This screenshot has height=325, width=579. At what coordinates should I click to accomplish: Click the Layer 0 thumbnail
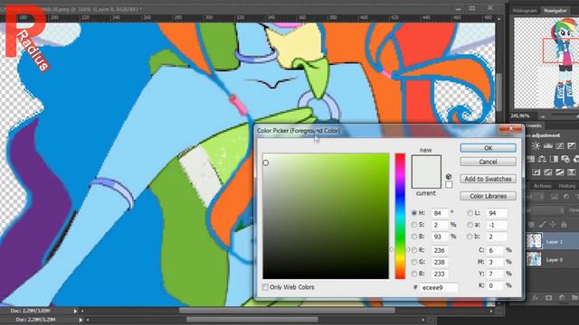534,259
